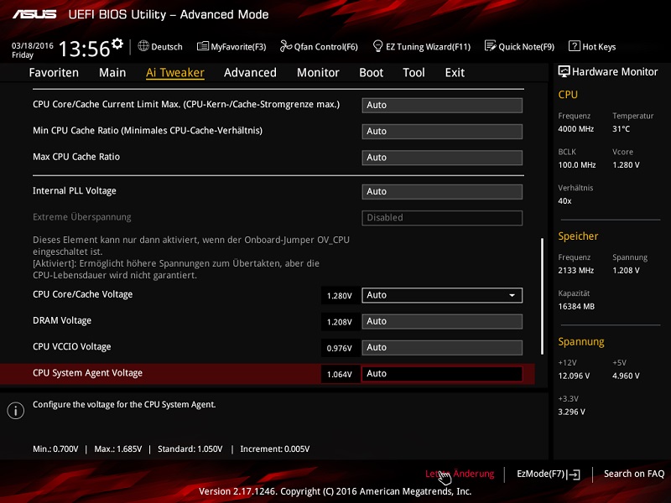Select the CPU Core/Cache Voltage label
Image resolution: width=671 pixels, height=503 pixels.
82,294
